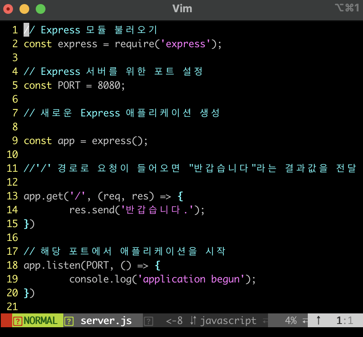Click the up arrow icon in status bar
The width and height of the screenshot is (363, 337).
click(x=318, y=321)
